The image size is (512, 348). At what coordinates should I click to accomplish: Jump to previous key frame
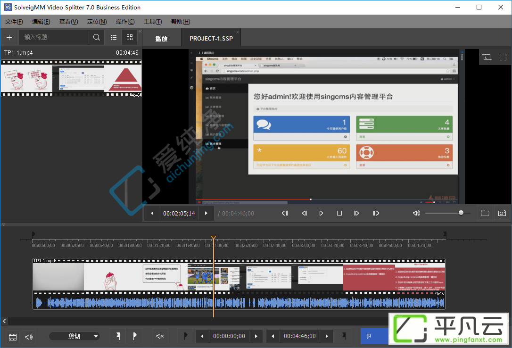285,213
